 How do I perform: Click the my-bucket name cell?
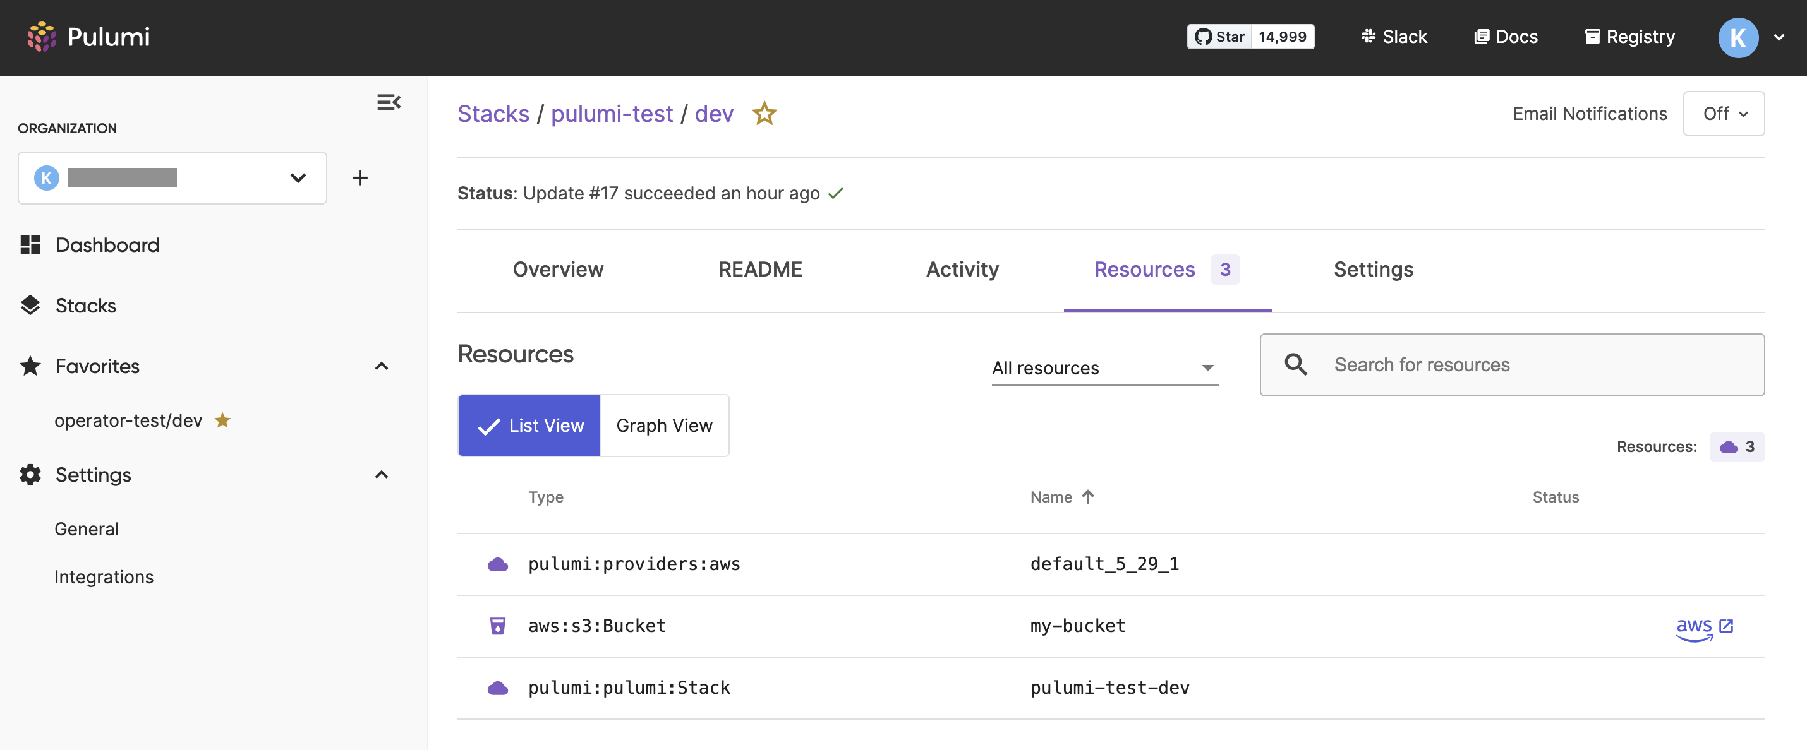(x=1077, y=626)
